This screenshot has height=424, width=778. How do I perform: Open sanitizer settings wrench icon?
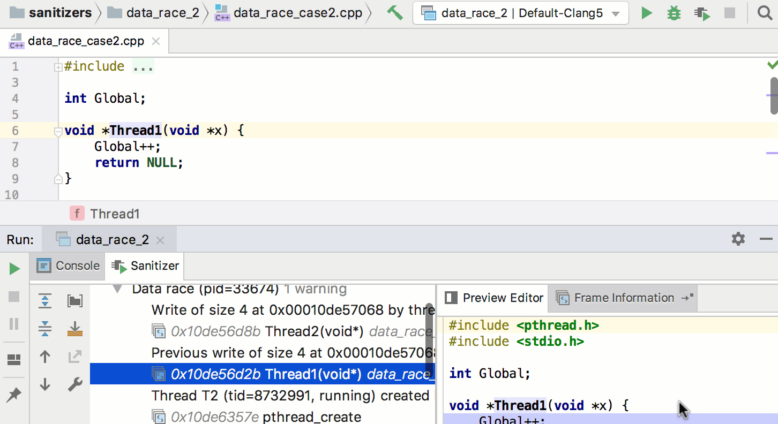75,384
